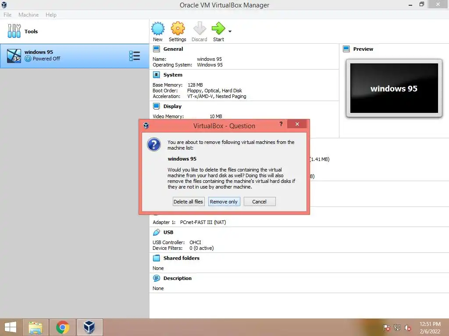Click USB Controller value 'OHCI'

pyautogui.click(x=195, y=242)
